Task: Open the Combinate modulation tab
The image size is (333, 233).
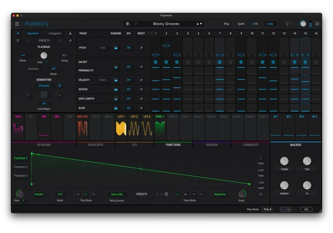Action: tap(251, 145)
